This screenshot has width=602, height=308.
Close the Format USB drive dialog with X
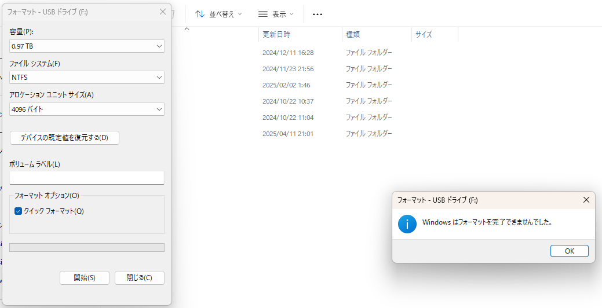(x=162, y=12)
